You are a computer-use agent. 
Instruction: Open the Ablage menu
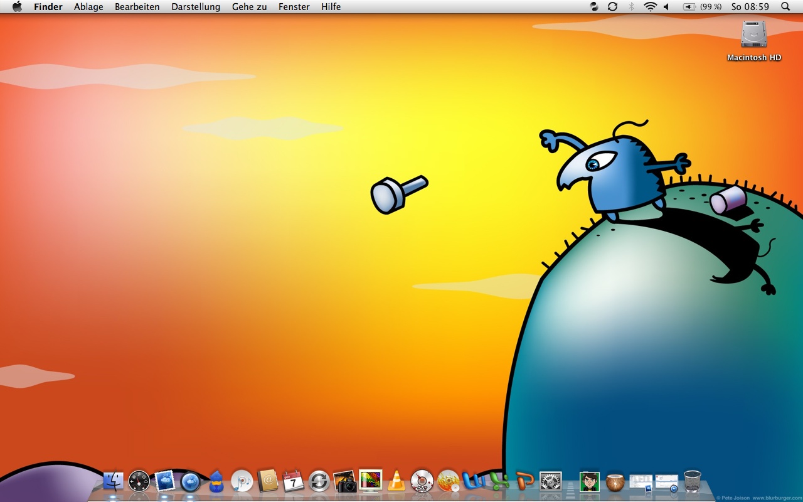pyautogui.click(x=88, y=7)
